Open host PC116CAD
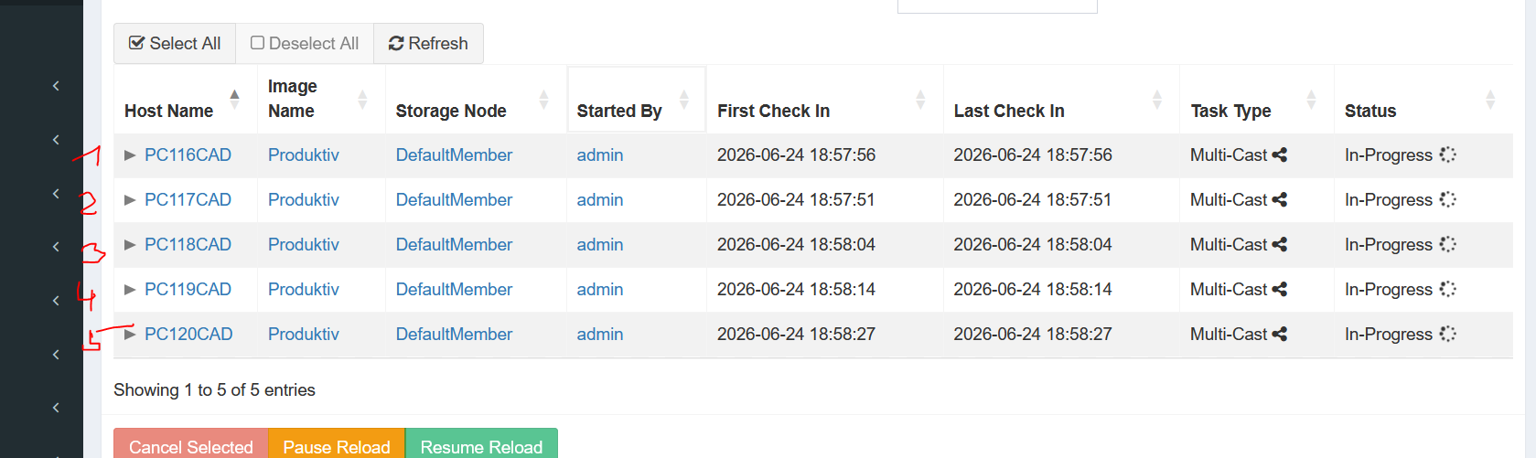Image resolution: width=1536 pixels, height=458 pixels. (188, 155)
